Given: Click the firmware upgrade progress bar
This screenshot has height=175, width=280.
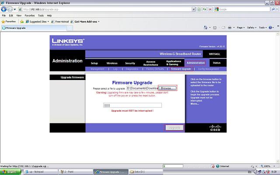Looking at the screenshot, I should tap(132, 105).
